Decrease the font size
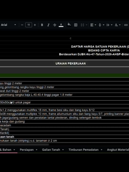 pyautogui.click(x=22, y=25)
